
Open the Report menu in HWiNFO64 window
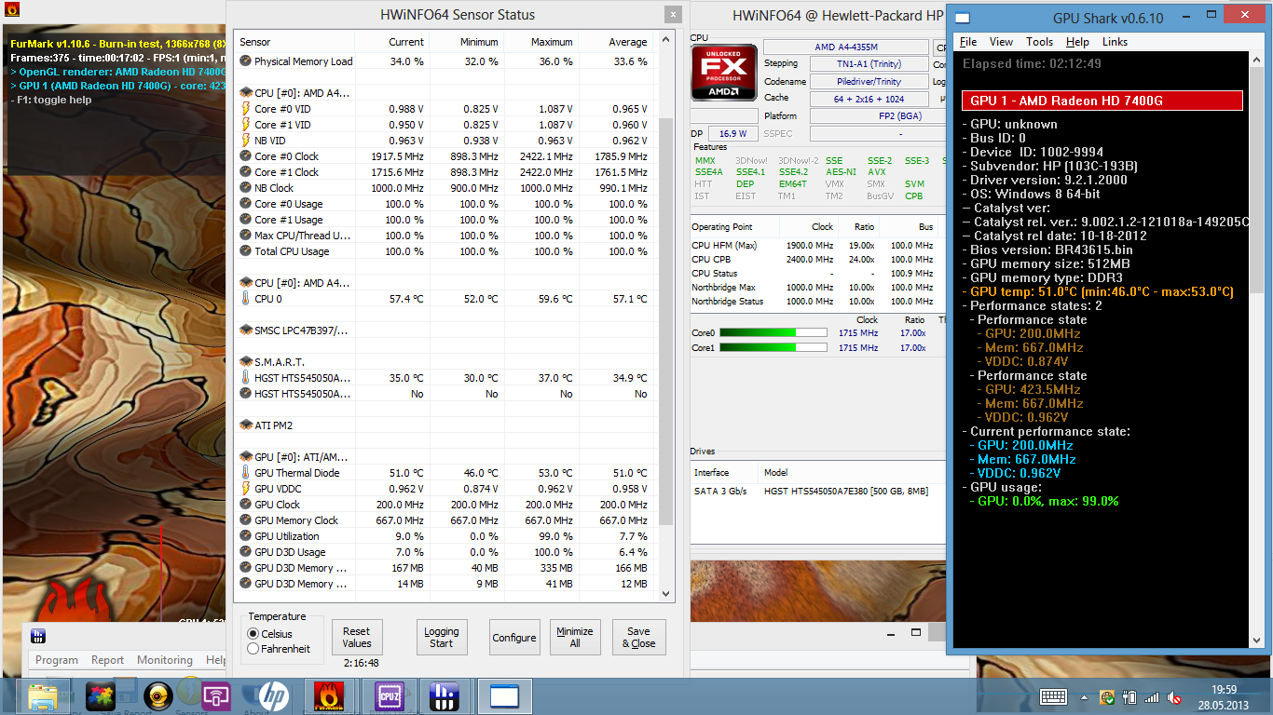pyautogui.click(x=107, y=660)
